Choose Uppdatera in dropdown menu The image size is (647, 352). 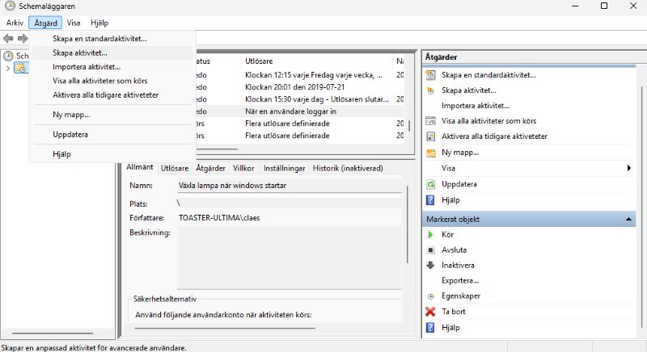pyautogui.click(x=112, y=134)
